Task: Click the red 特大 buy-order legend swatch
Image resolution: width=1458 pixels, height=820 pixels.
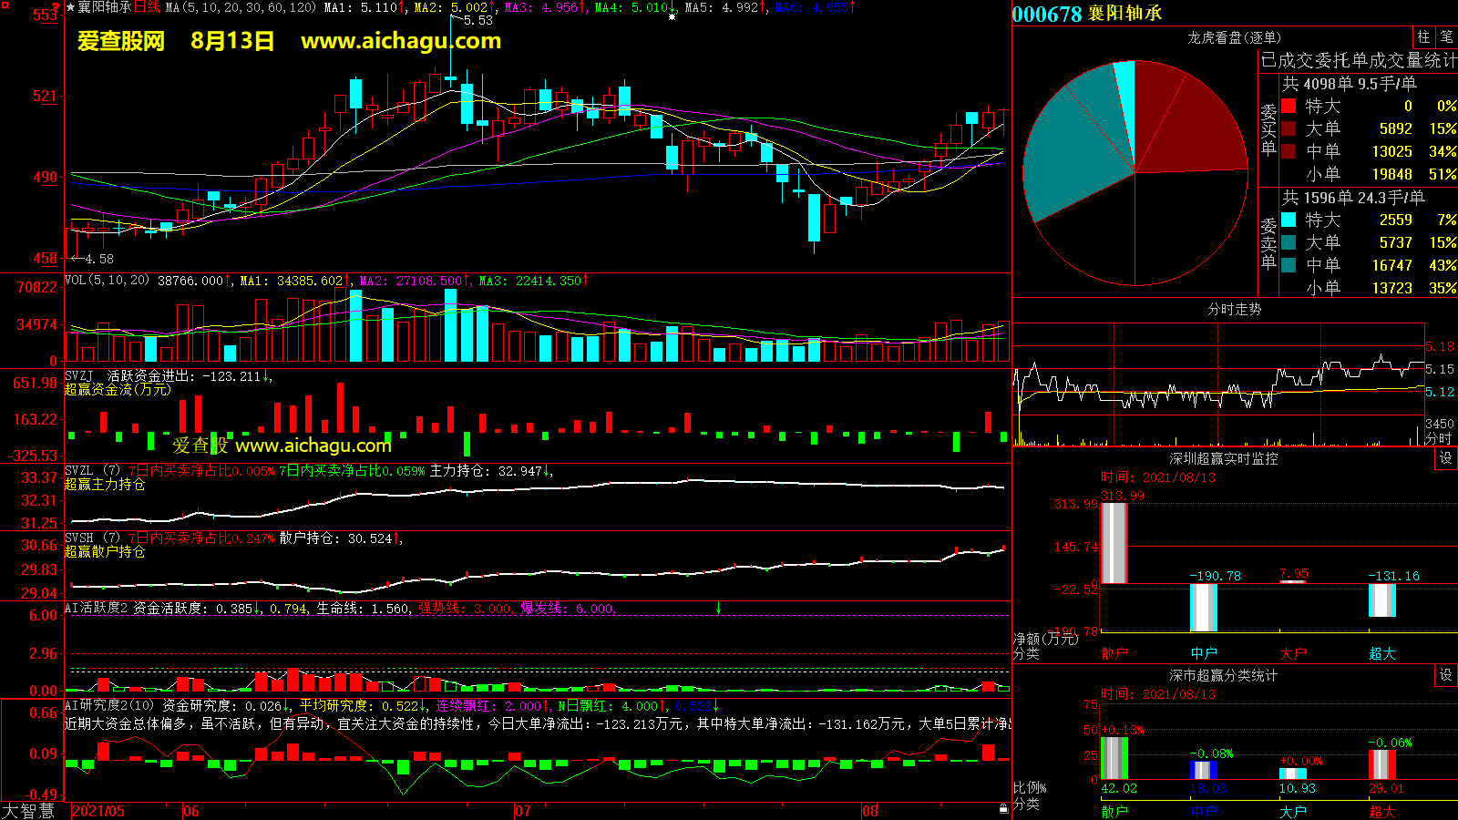Action: [x=1289, y=106]
